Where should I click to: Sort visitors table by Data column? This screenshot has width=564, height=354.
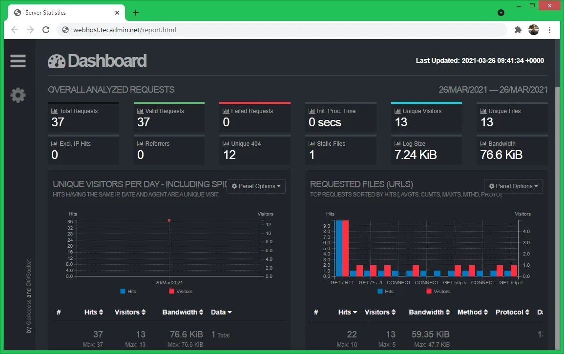(x=221, y=312)
